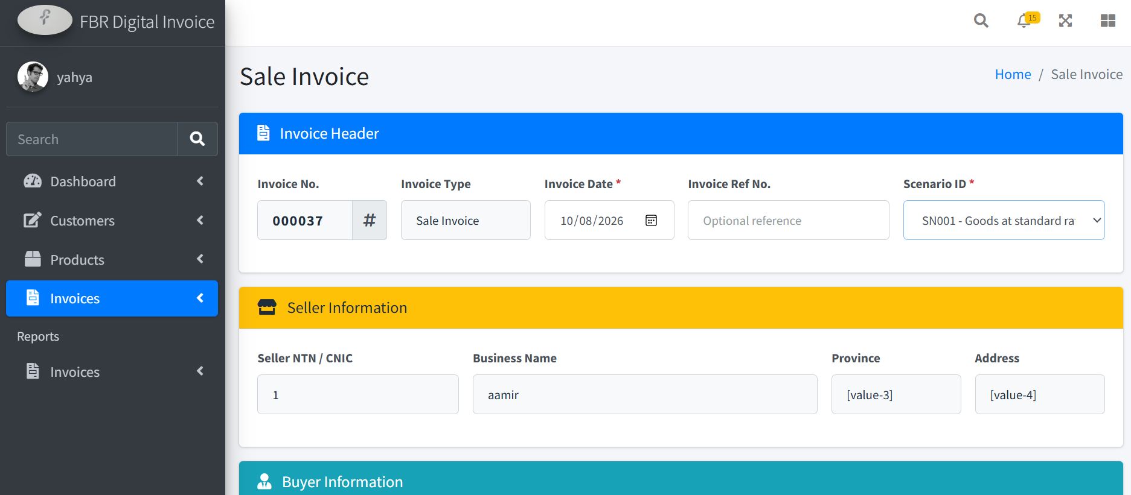Image resolution: width=1131 pixels, height=495 pixels.
Task: Click the Invoice No. field showing 000037
Action: (x=305, y=220)
